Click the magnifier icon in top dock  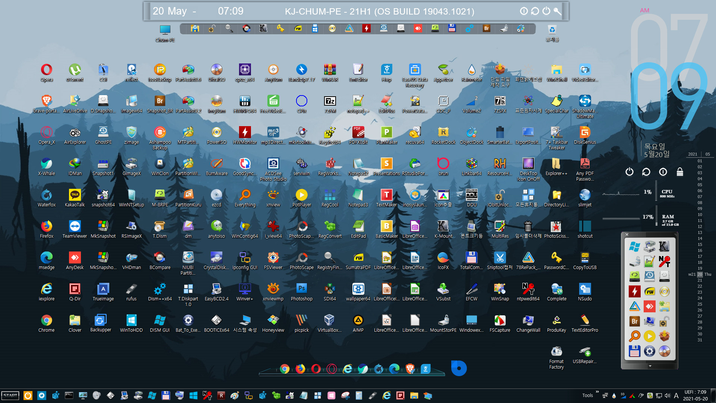229,28
